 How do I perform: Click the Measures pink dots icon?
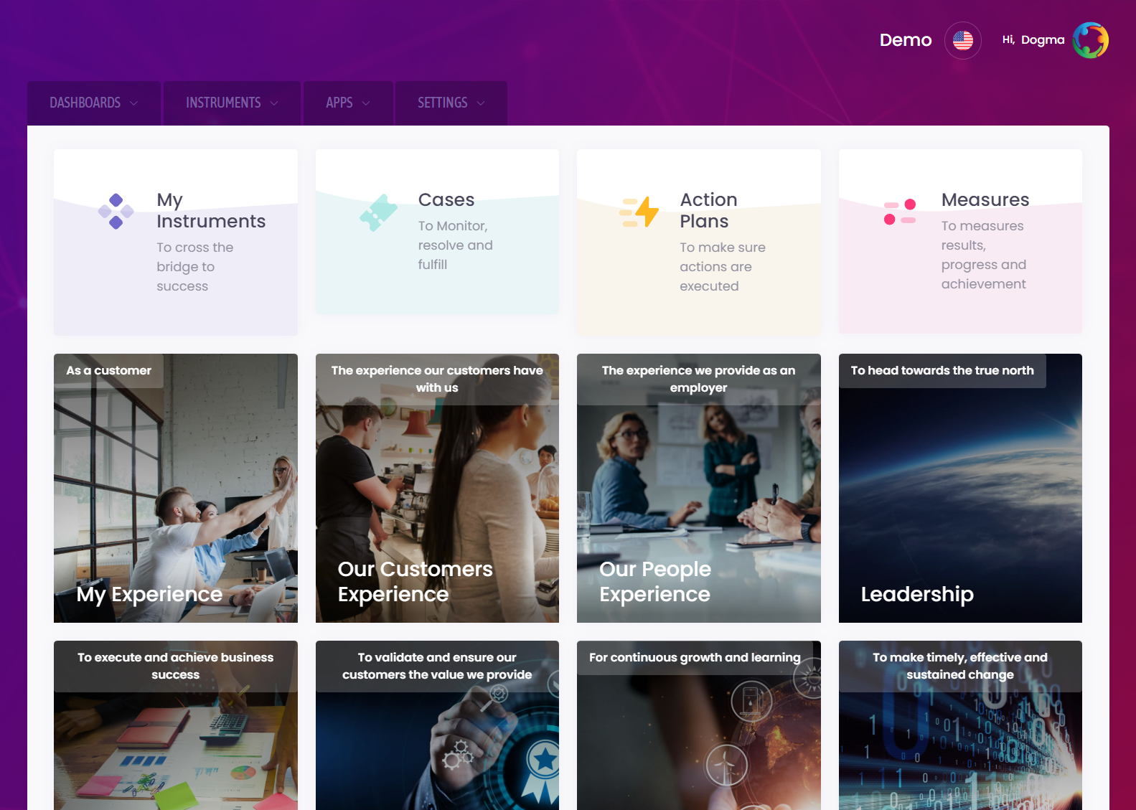click(x=900, y=212)
